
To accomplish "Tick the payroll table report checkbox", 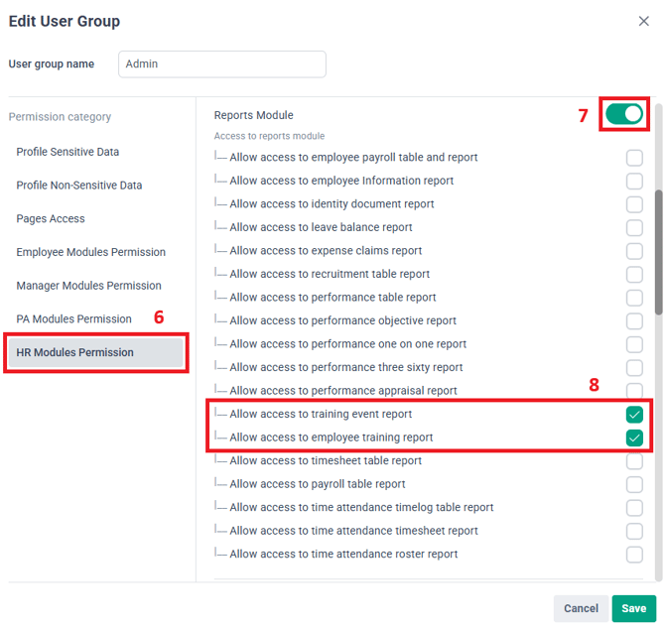I will pos(634,484).
